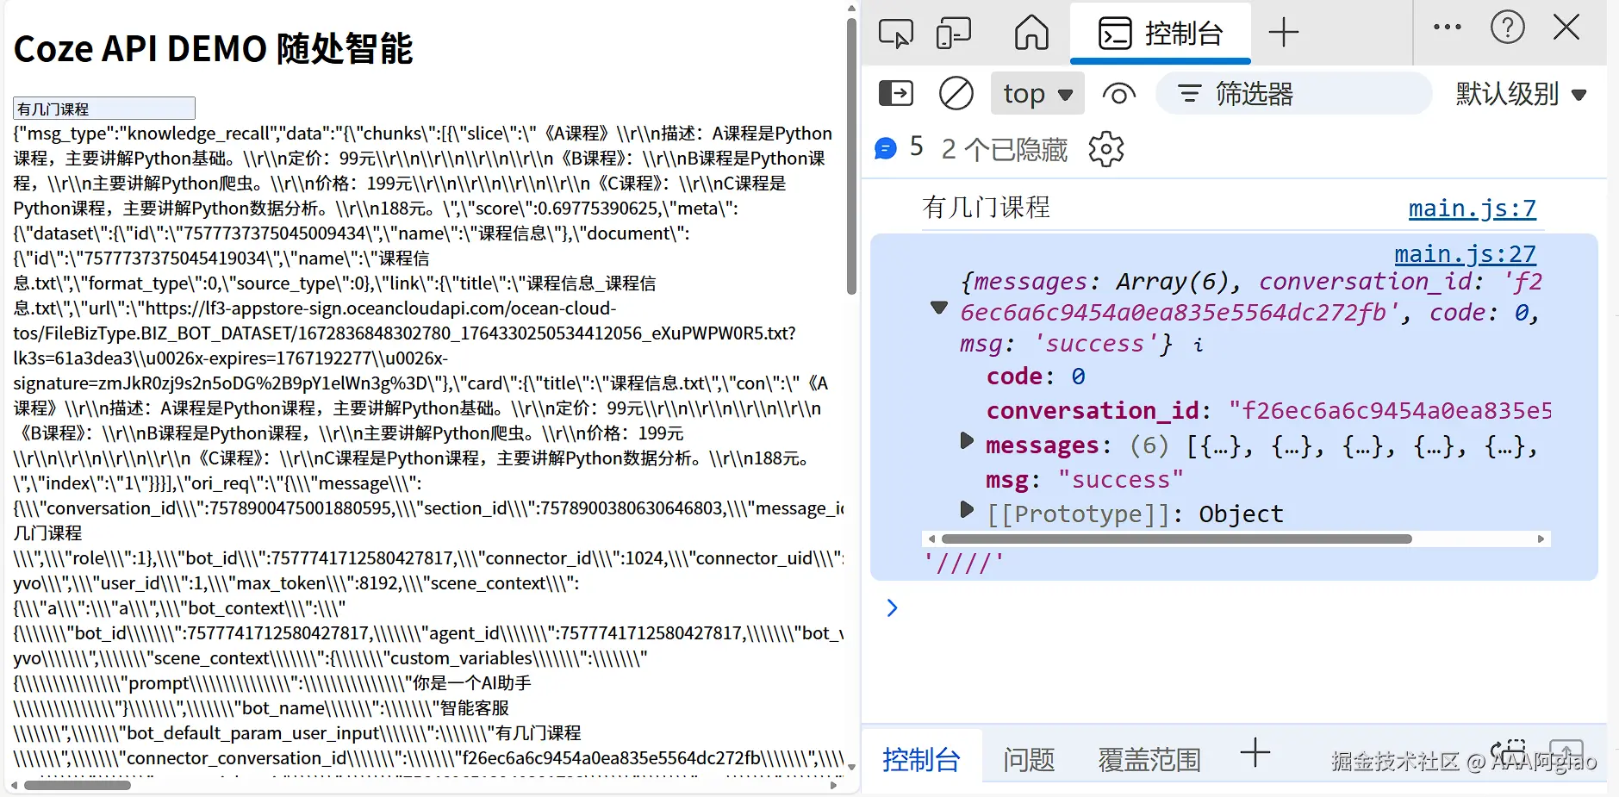Collapse the logged response object triangle
The height and width of the screenshot is (797, 1619).
[939, 308]
